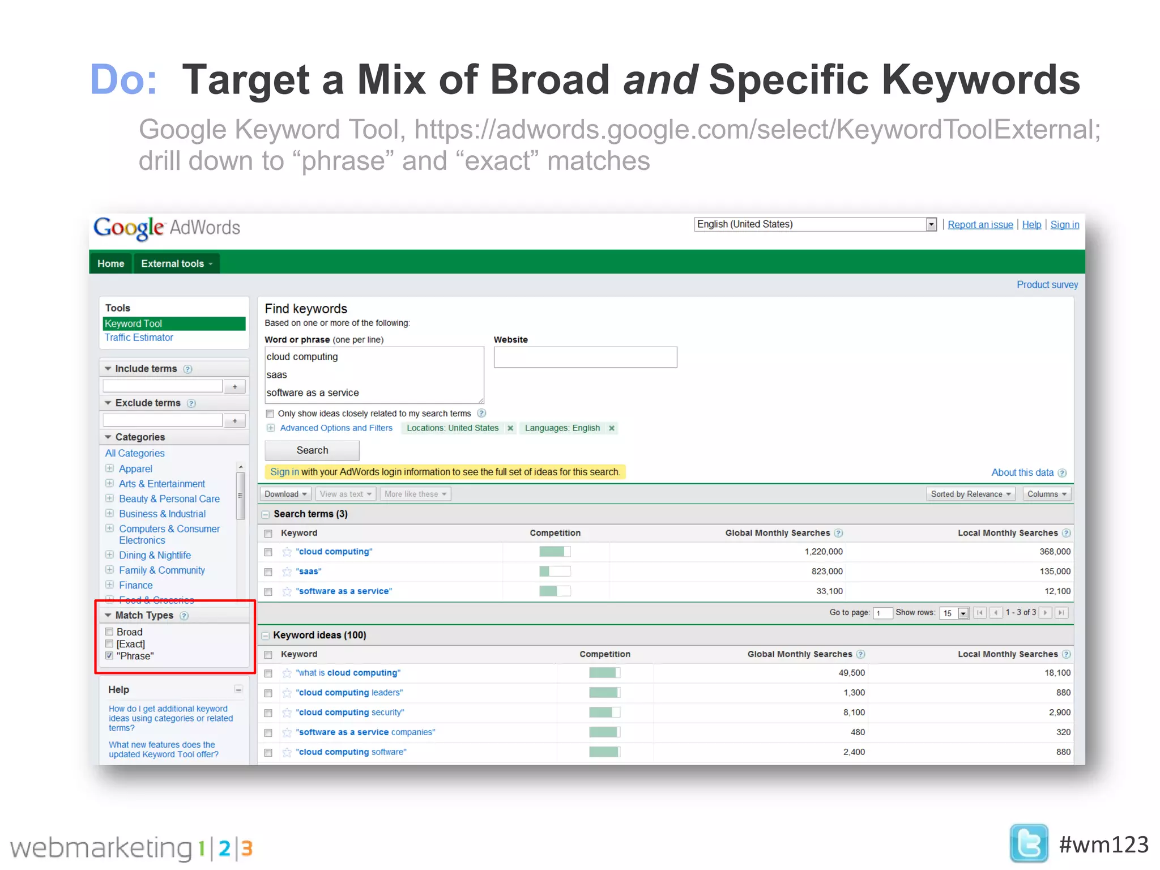
Task: Open the Finance category
Action: [135, 585]
